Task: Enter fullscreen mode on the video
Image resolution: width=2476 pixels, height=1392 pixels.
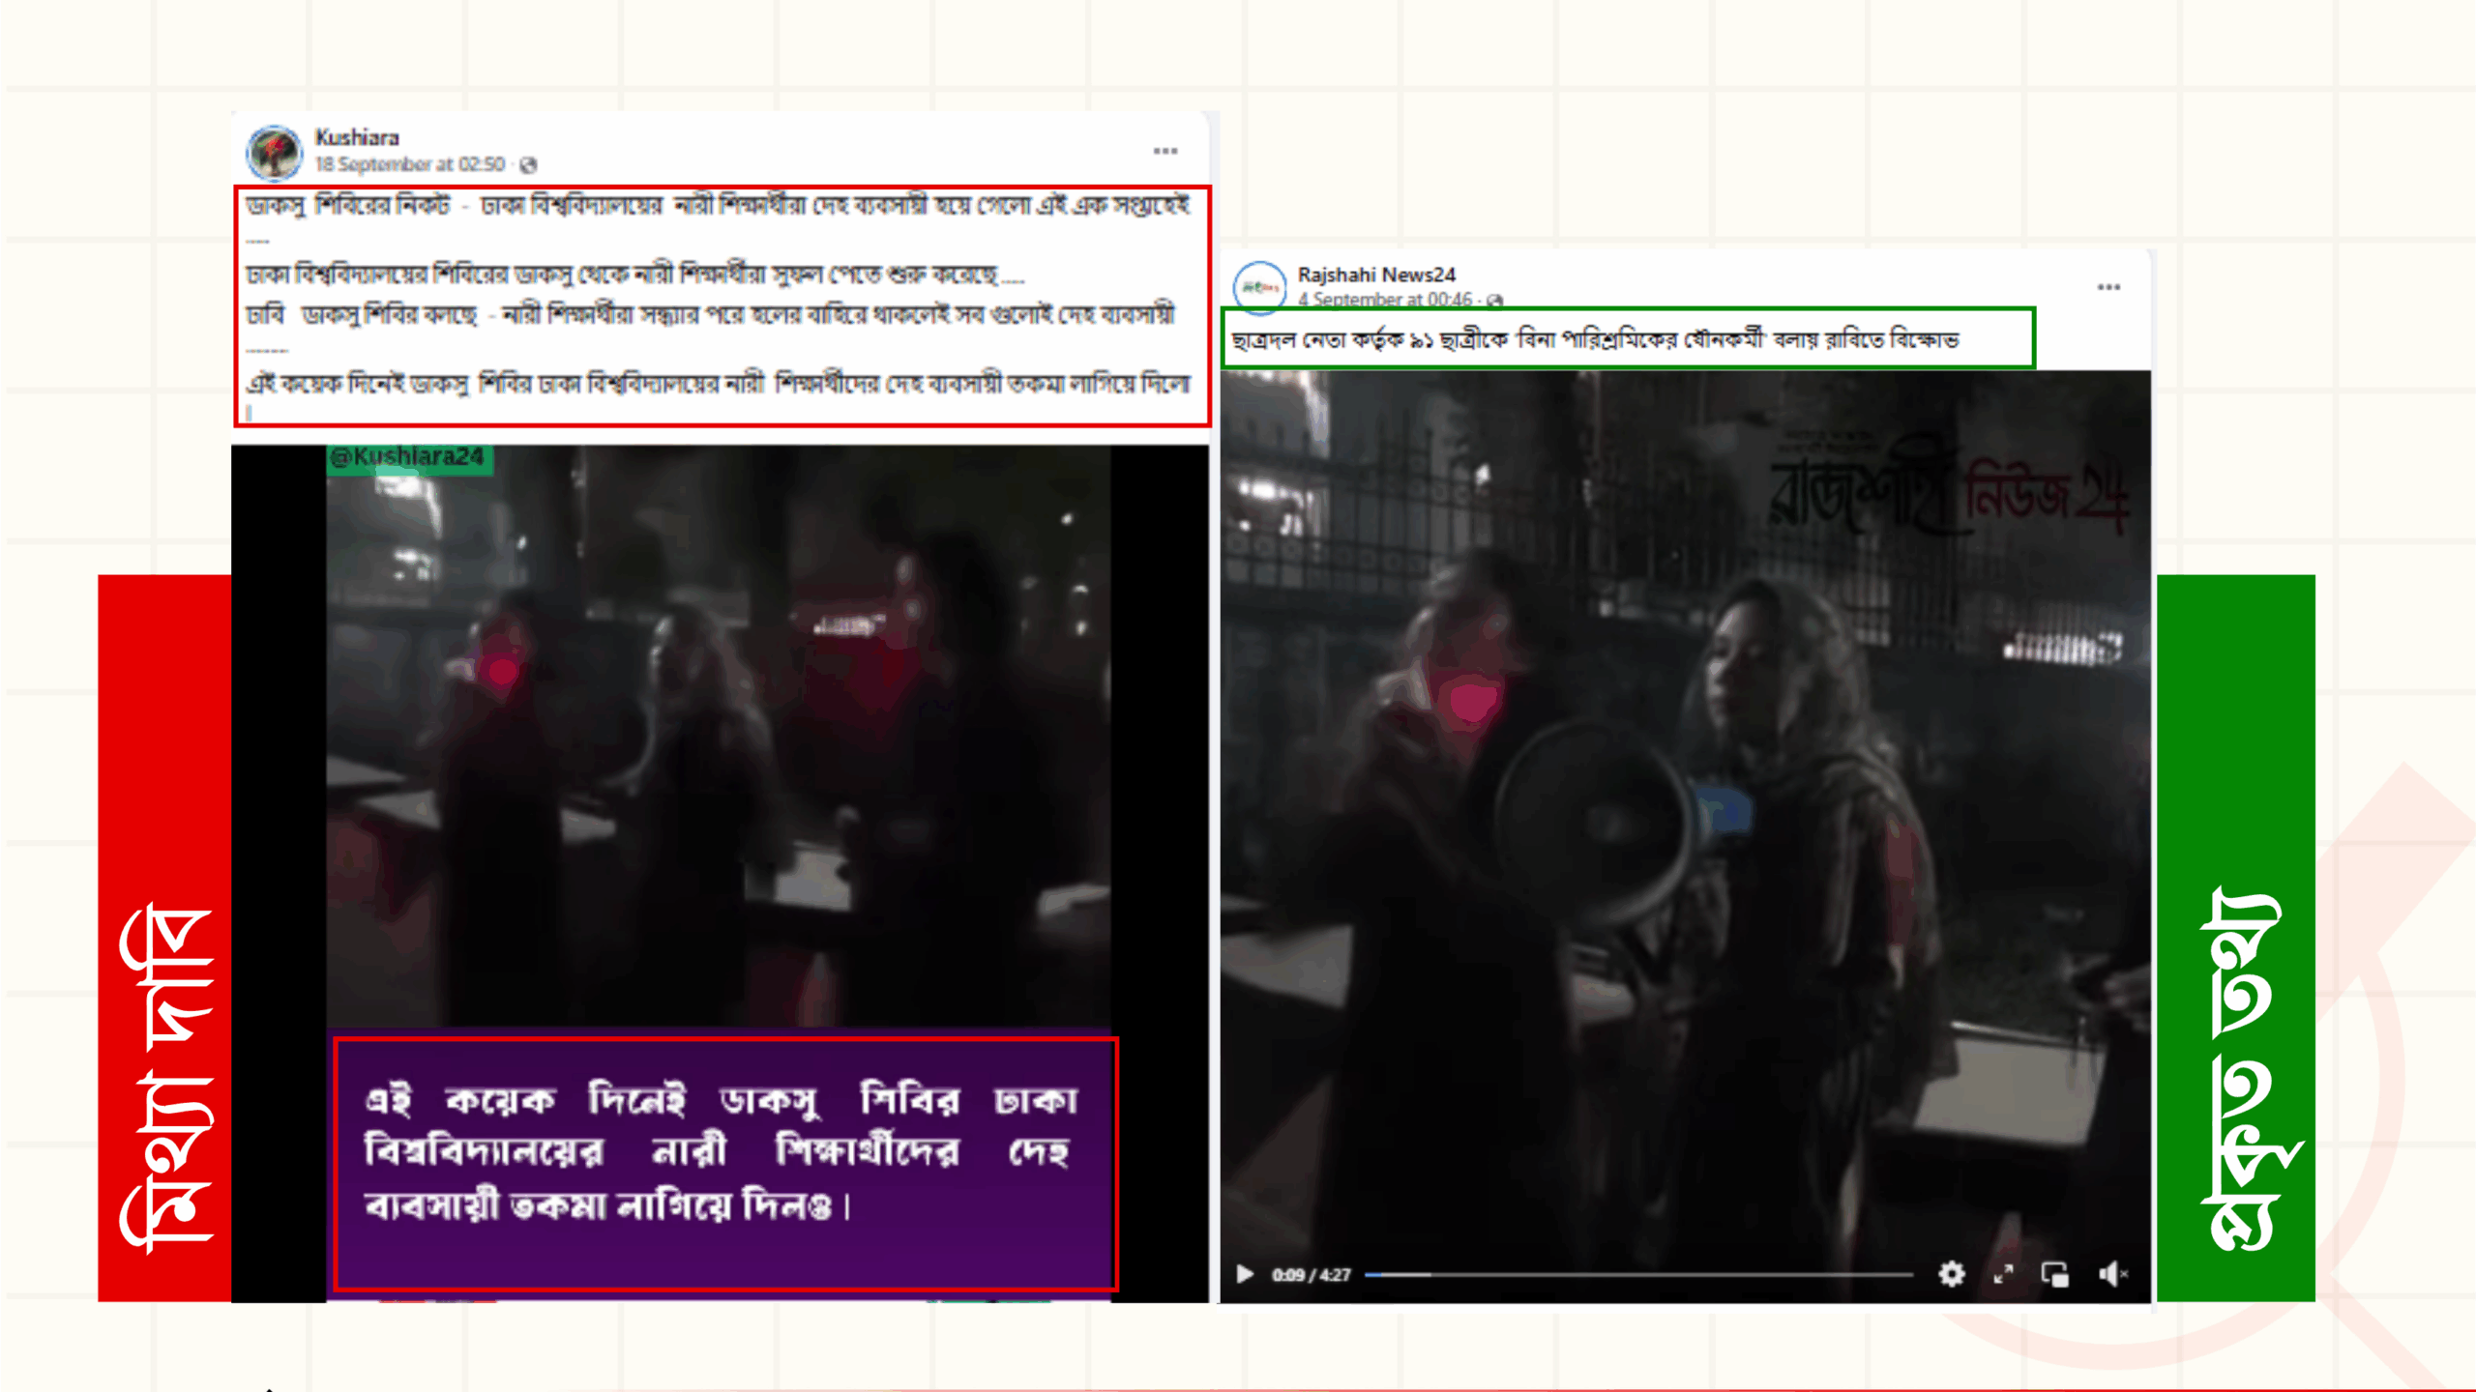Action: click(x=2003, y=1274)
